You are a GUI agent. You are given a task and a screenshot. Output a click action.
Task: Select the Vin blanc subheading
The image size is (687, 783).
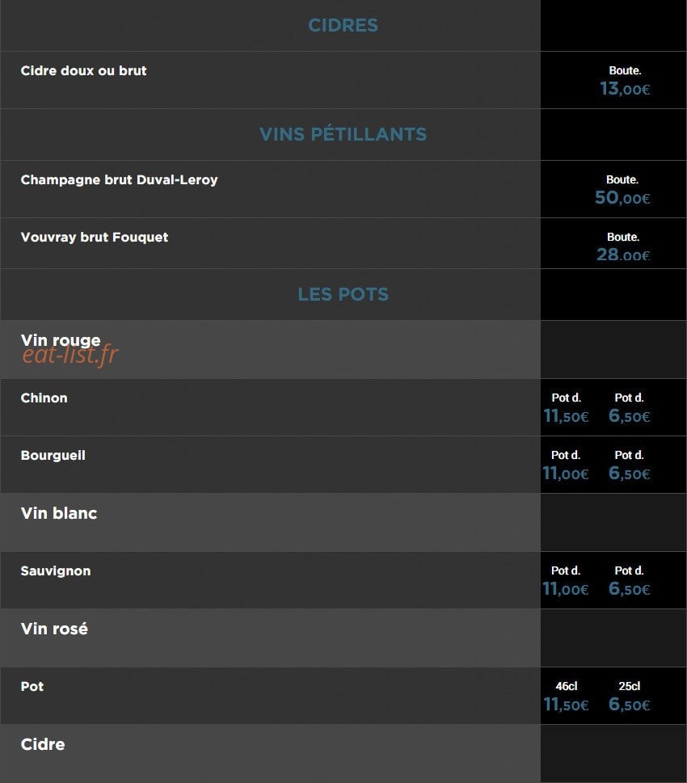click(58, 513)
